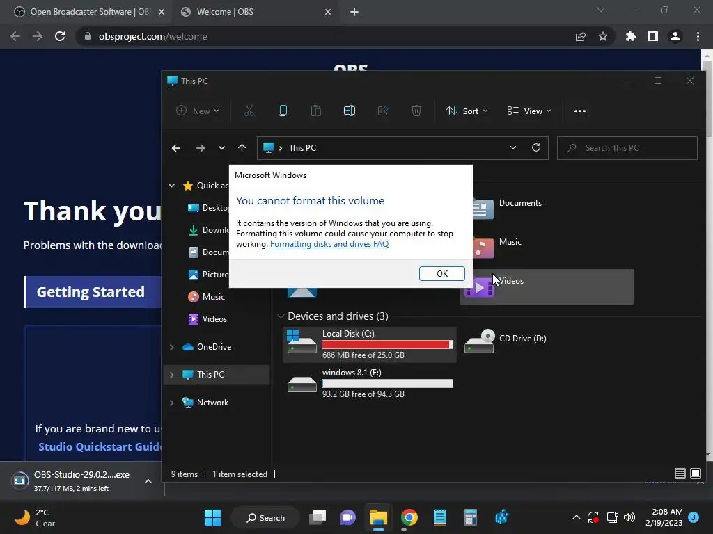
Task: Open a new browser tab
Action: [x=354, y=12]
